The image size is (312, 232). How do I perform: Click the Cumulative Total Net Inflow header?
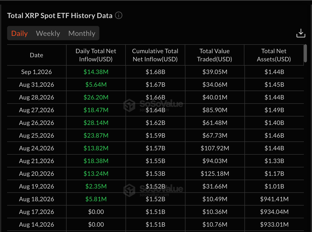coord(155,55)
